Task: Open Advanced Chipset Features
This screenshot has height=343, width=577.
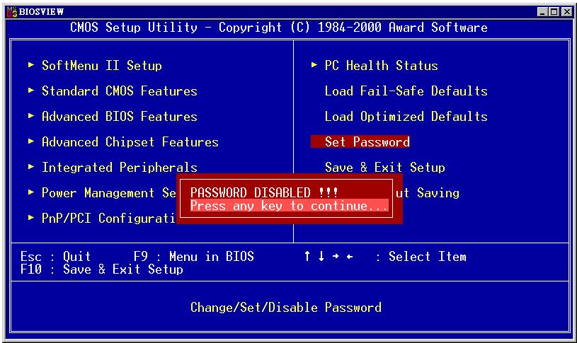Action: coord(130,142)
